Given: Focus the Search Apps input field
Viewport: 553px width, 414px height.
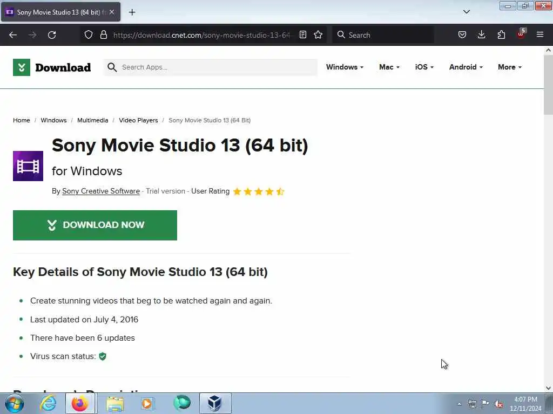Looking at the screenshot, I should click(x=211, y=67).
